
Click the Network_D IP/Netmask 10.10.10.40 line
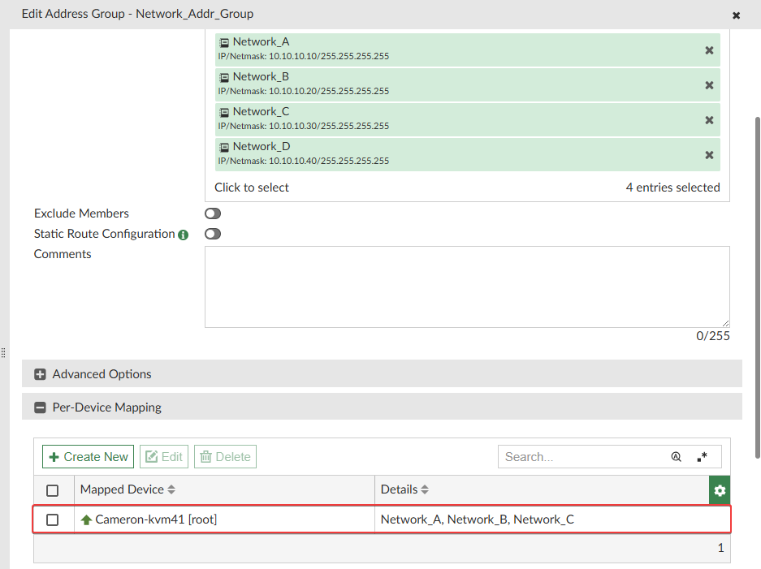[303, 161]
